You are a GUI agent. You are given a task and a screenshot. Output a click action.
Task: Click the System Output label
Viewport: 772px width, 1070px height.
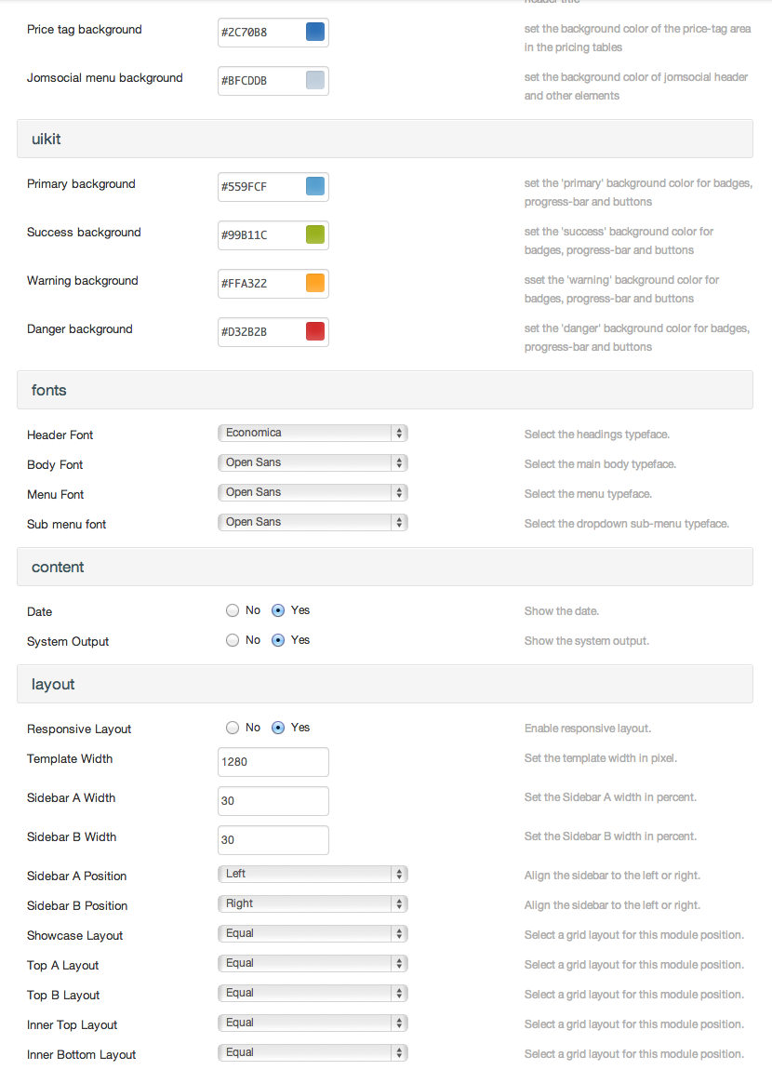point(68,641)
